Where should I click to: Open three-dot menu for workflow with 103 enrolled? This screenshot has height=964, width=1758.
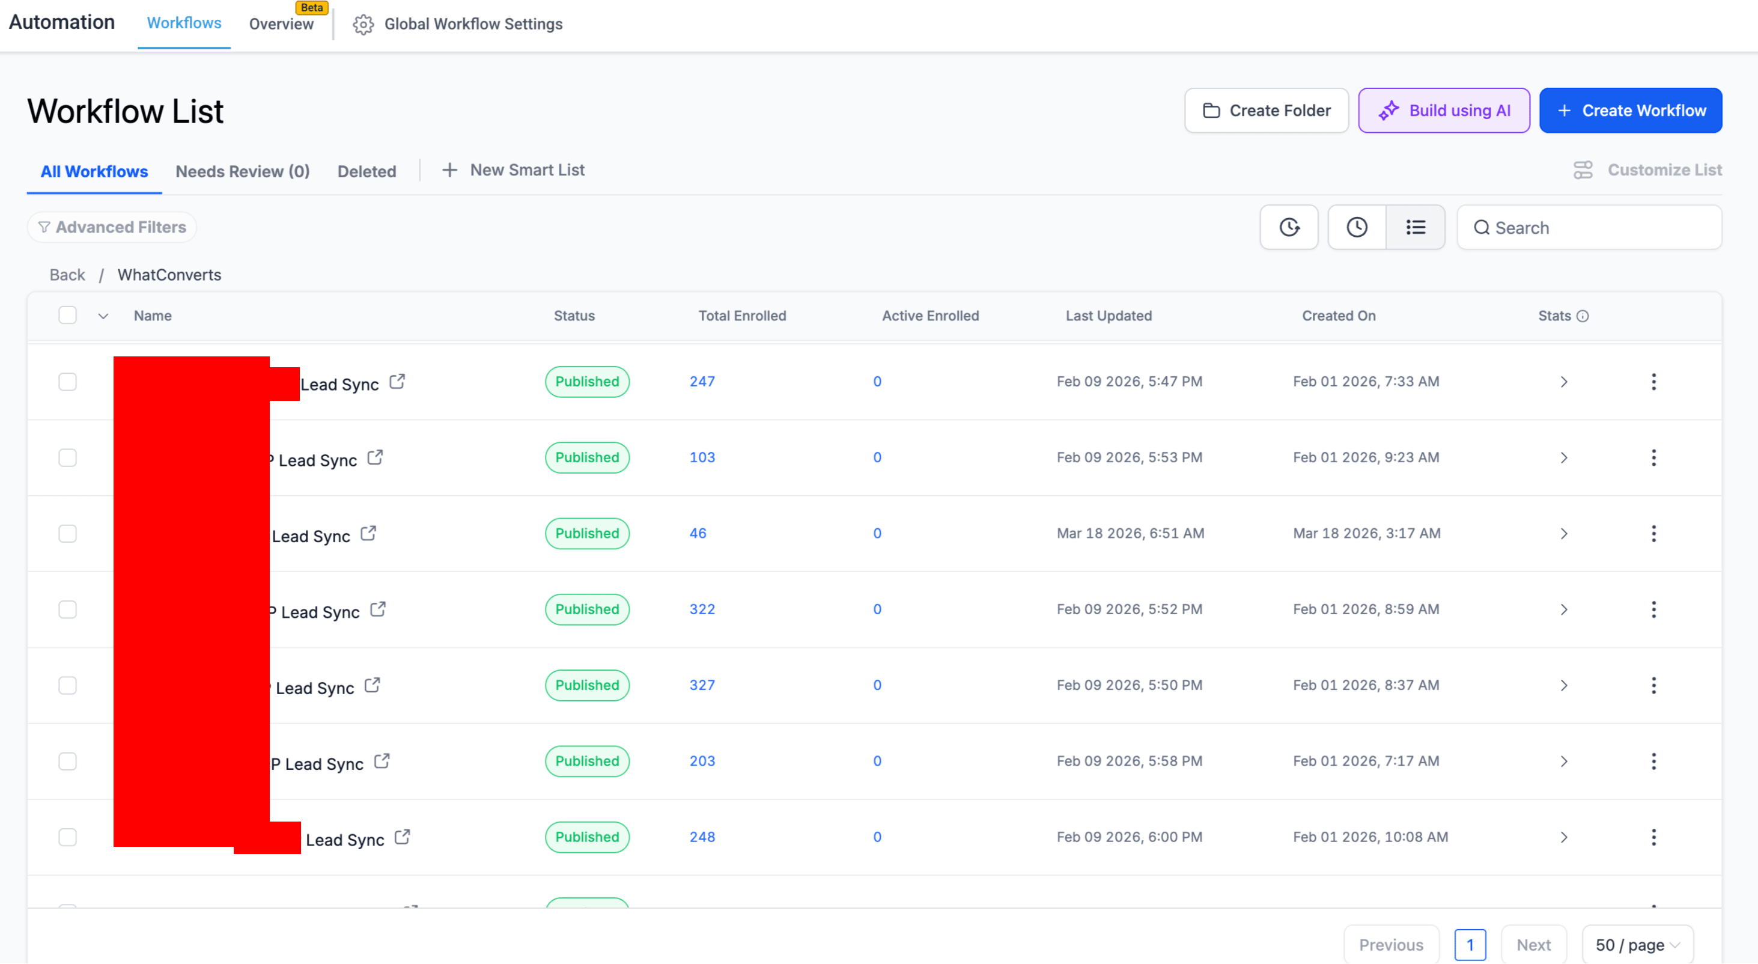pyautogui.click(x=1653, y=457)
